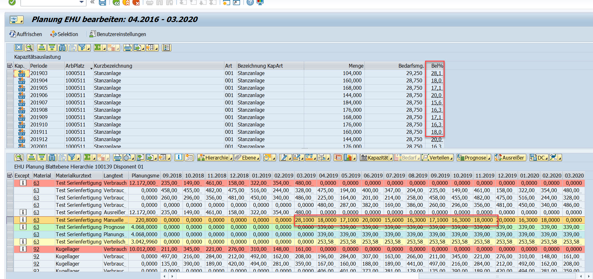593x279 pixels.
Task: Click the Print icon in planning toolbar
Action: tap(118, 157)
